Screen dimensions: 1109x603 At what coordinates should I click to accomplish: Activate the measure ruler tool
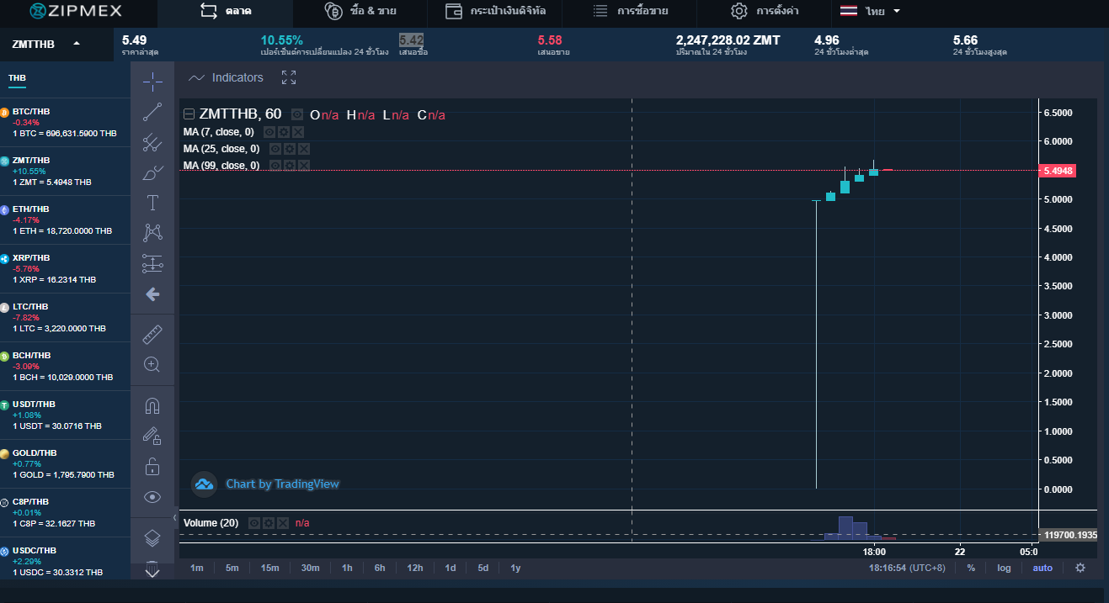click(x=152, y=334)
